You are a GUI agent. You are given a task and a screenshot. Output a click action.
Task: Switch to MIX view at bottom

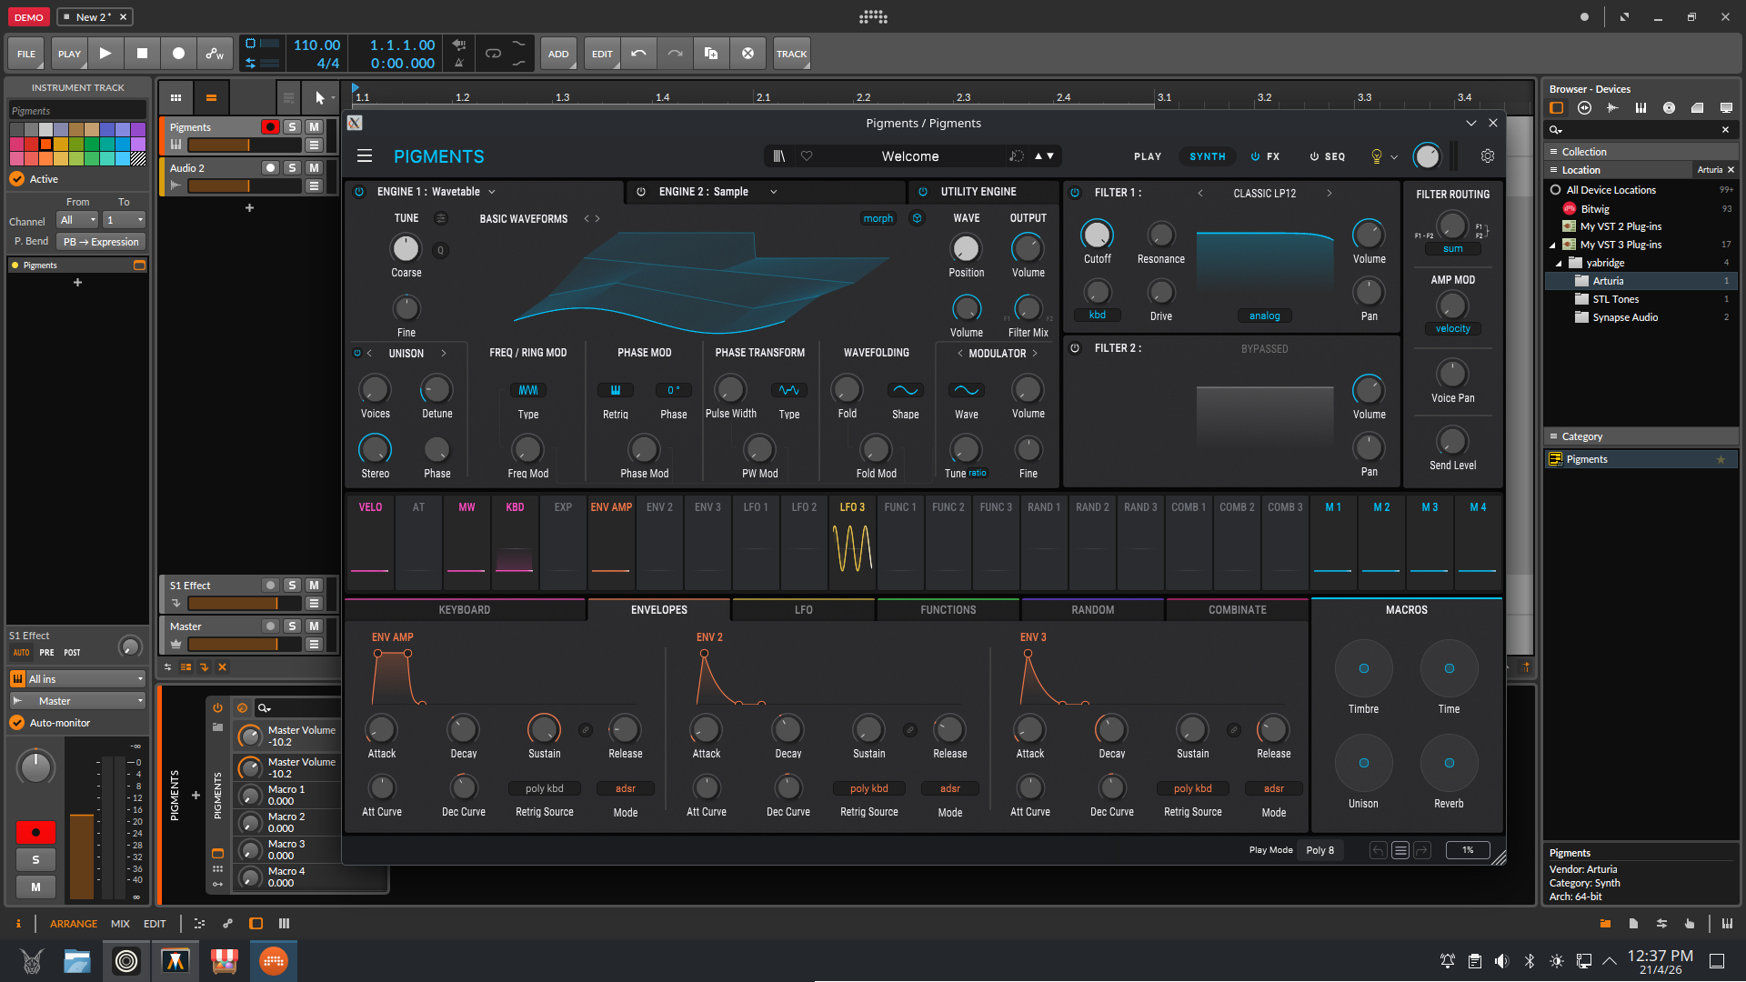tap(120, 924)
